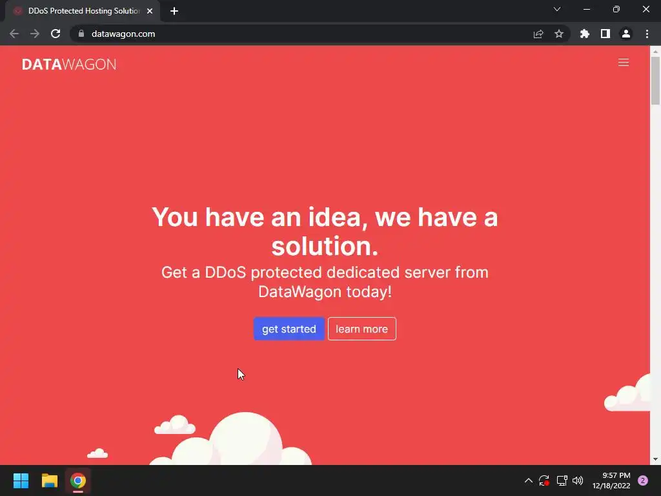Select the DDoS Protected Hosting Solutions tab
The height and width of the screenshot is (496, 661).
coord(83,11)
